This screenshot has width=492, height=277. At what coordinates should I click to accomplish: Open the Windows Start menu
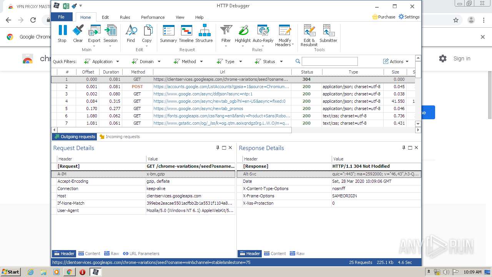[10, 272]
